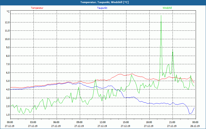
Task: Click the 9,0 y-axis value
Action: [x=8, y=47]
